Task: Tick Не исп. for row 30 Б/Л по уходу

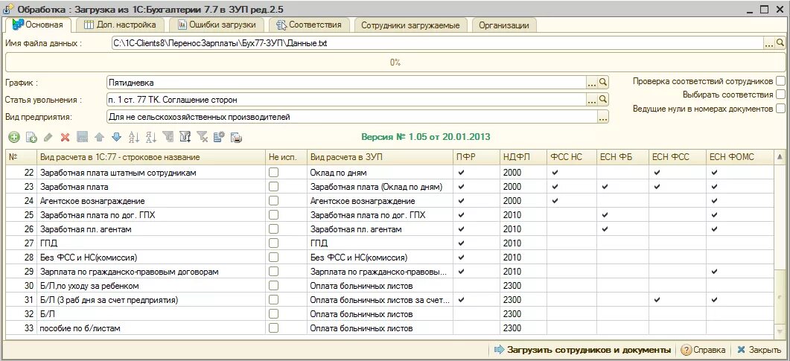Action: [273, 286]
